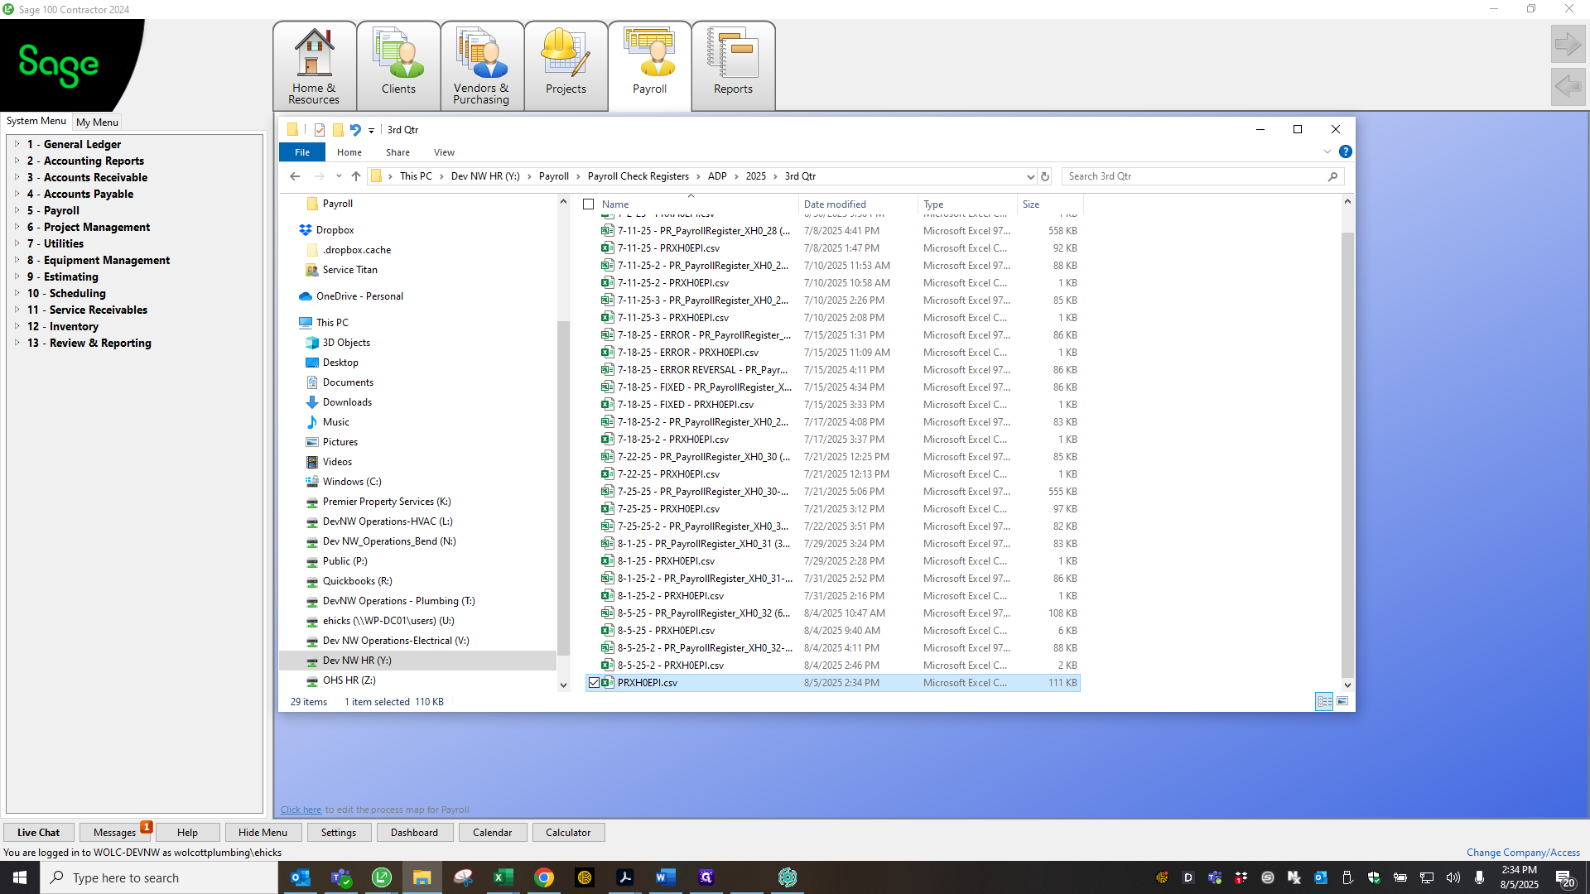Click the back arrow in Sage
This screenshot has width=1590, height=894.
(1568, 86)
